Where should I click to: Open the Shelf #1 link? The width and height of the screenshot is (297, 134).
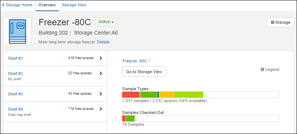click(15, 58)
